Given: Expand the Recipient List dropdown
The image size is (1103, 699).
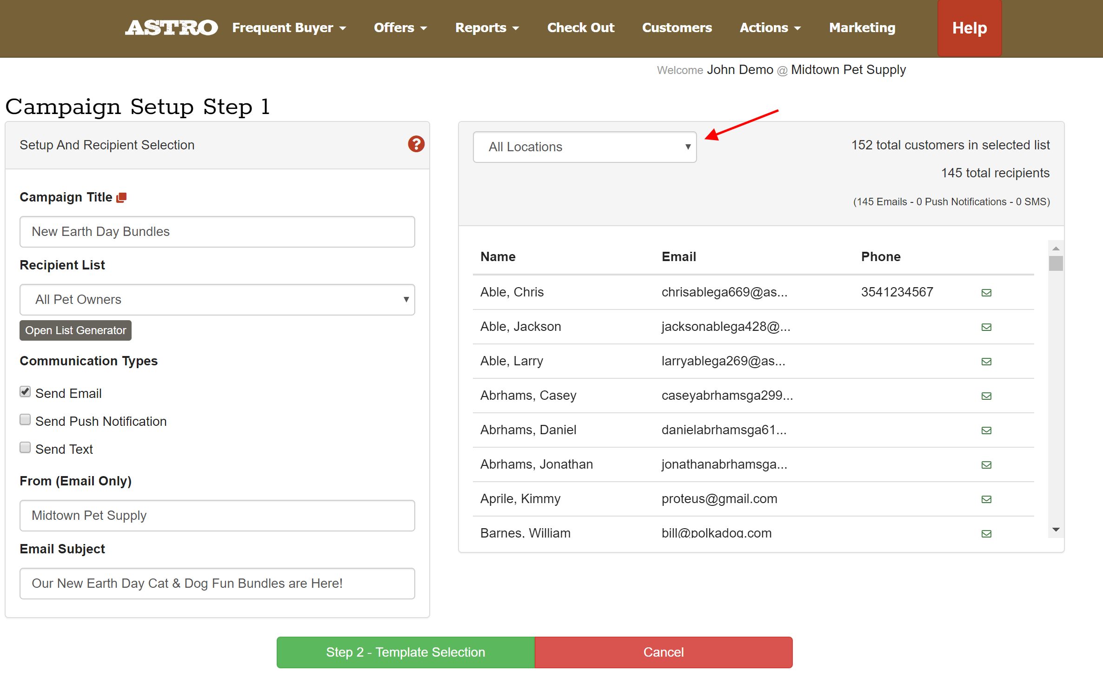Looking at the screenshot, I should (x=217, y=300).
